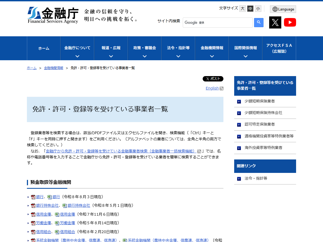The height and width of the screenshot is (242, 323).
Task: Open the 銀行 PDF text link
Action: tap(40, 197)
